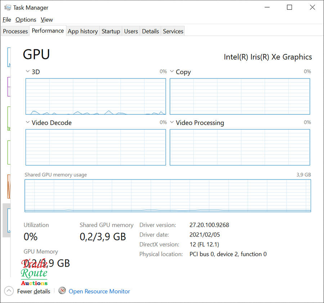Image resolution: width=324 pixels, height=303 pixels.
Task: Open the Video Processing graph dropdown
Action: [x=172, y=122]
